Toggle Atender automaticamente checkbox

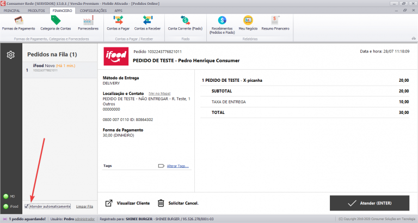pyautogui.click(x=27, y=207)
